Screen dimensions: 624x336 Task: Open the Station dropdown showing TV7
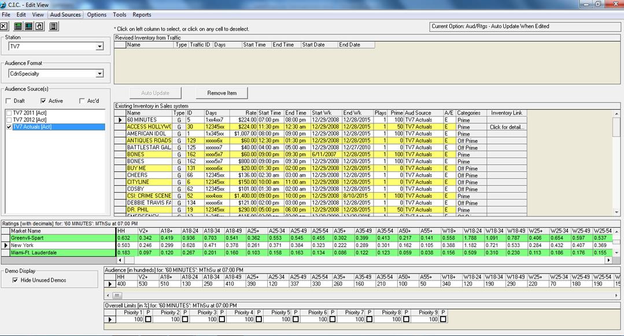(x=99, y=47)
